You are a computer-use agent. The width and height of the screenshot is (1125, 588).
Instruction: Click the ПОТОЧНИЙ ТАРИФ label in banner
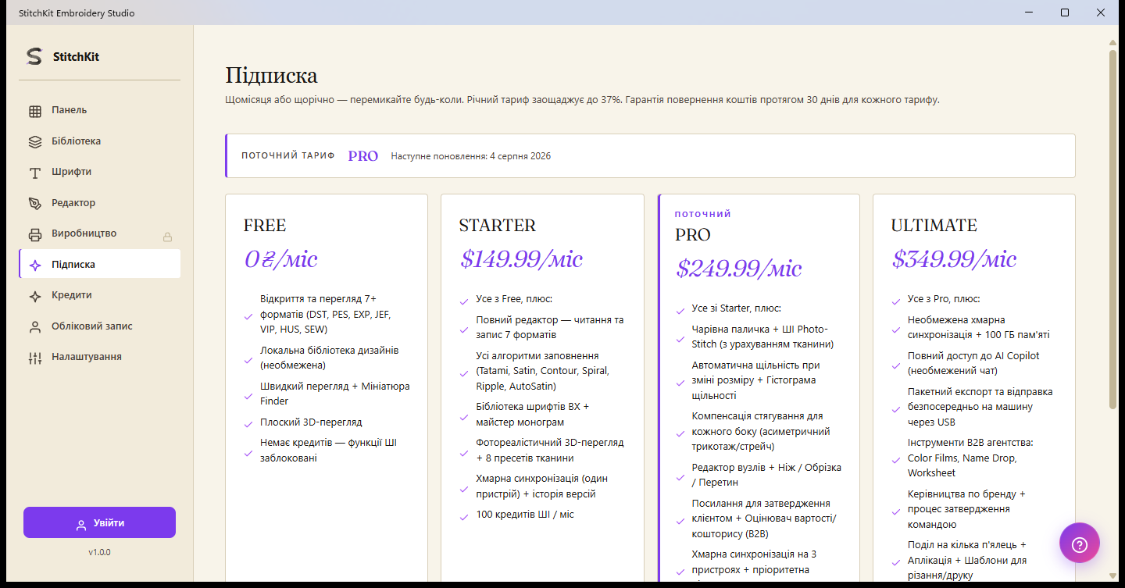(288, 156)
